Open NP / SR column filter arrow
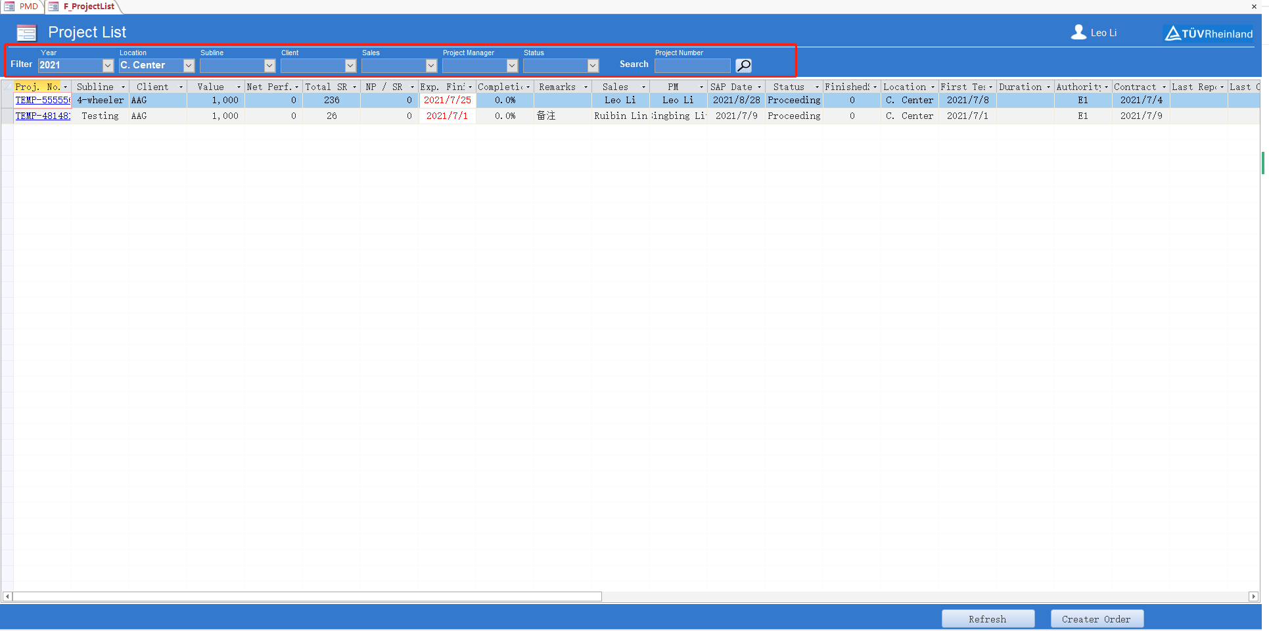Viewport: 1269px width, 631px height. click(x=412, y=87)
